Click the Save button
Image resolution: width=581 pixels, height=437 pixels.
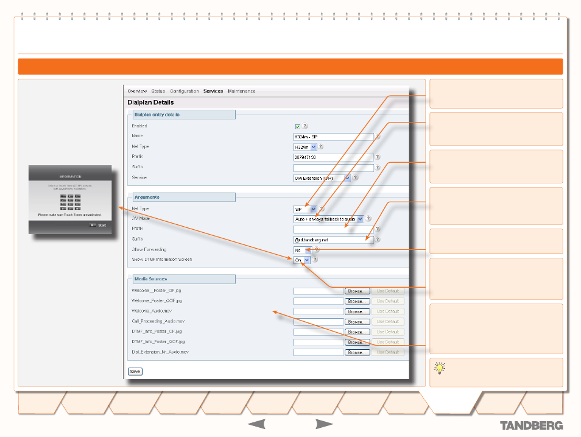point(135,371)
